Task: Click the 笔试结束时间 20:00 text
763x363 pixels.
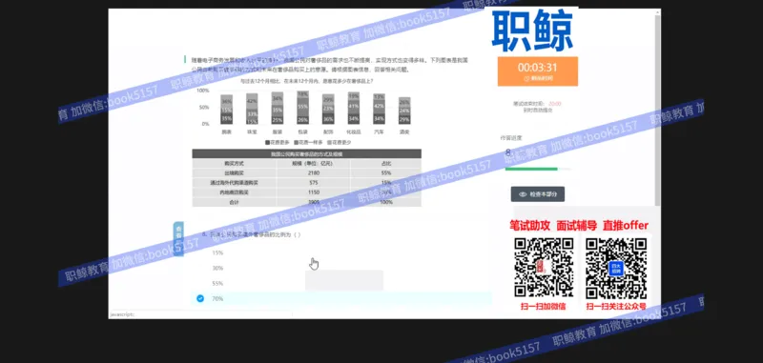Action: click(537, 104)
